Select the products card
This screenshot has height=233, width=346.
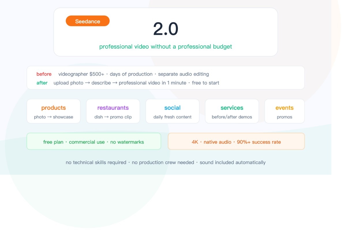tap(54, 111)
